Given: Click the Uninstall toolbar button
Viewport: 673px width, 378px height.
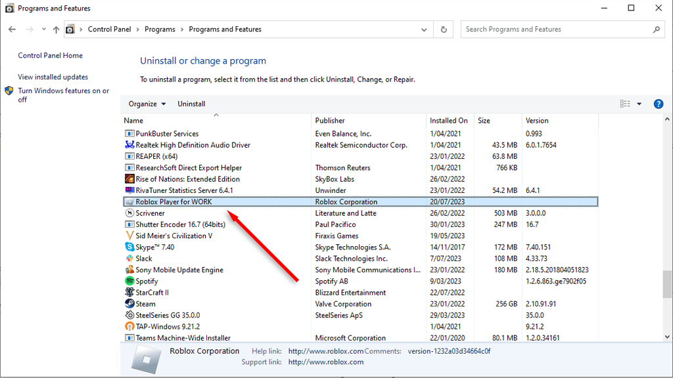Looking at the screenshot, I should click(x=191, y=104).
